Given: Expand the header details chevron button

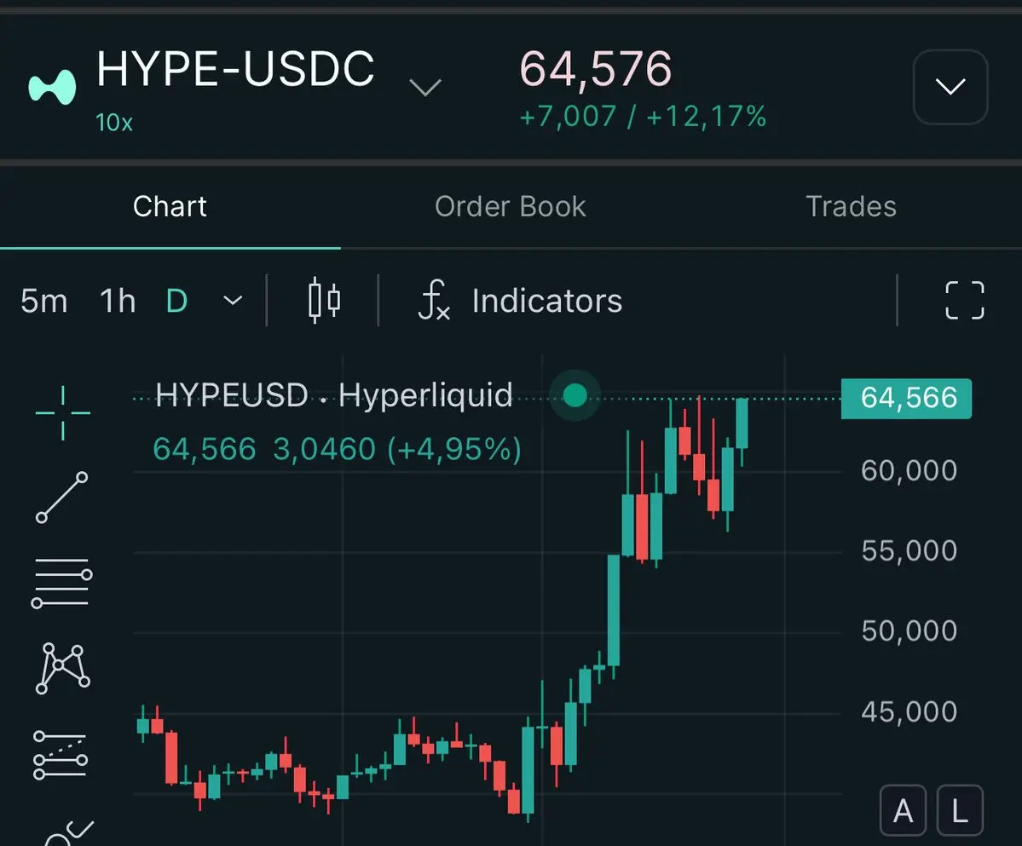Looking at the screenshot, I should click(x=950, y=87).
